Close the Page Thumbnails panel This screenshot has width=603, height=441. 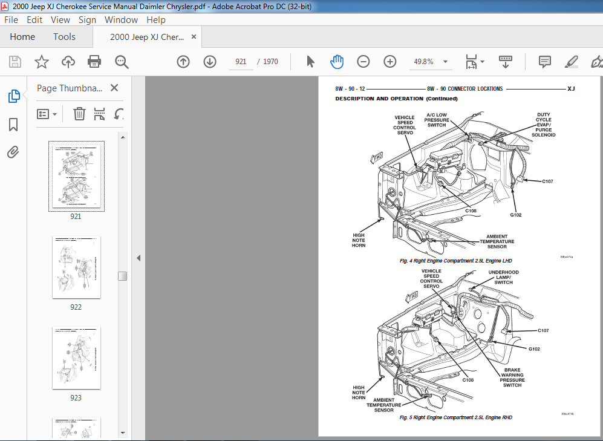[114, 88]
